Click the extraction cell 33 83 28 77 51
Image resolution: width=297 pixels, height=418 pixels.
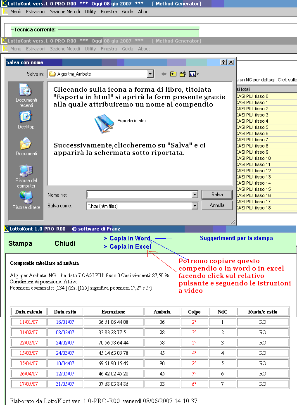[113, 332]
